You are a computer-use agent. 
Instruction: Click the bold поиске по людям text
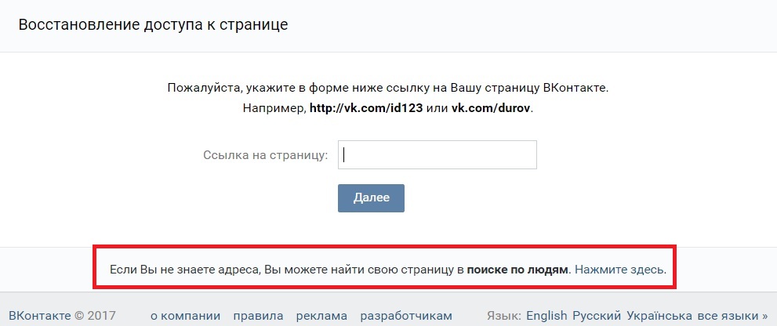tap(517, 270)
